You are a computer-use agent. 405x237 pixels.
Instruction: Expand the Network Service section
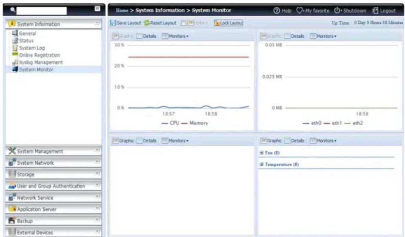coord(97,197)
